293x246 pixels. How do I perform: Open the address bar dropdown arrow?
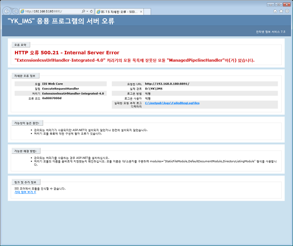pyautogui.click(x=87, y=11)
